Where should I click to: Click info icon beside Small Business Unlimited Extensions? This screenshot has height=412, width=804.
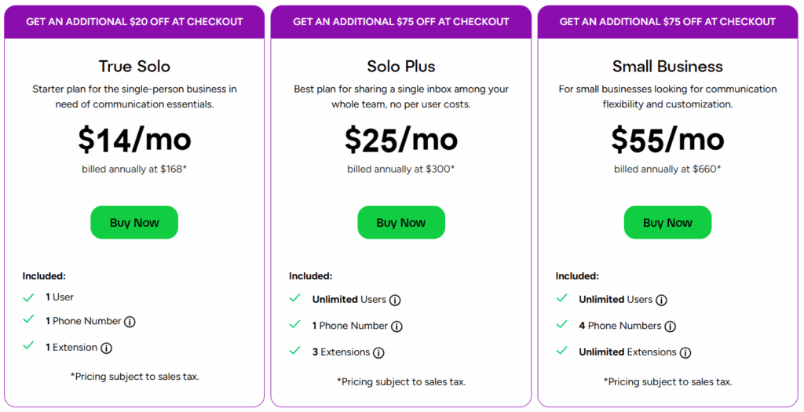click(685, 353)
